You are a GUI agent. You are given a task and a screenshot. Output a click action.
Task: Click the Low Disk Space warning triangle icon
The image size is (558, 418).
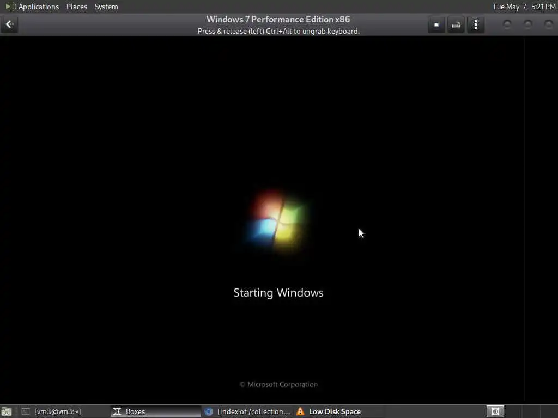pos(300,411)
